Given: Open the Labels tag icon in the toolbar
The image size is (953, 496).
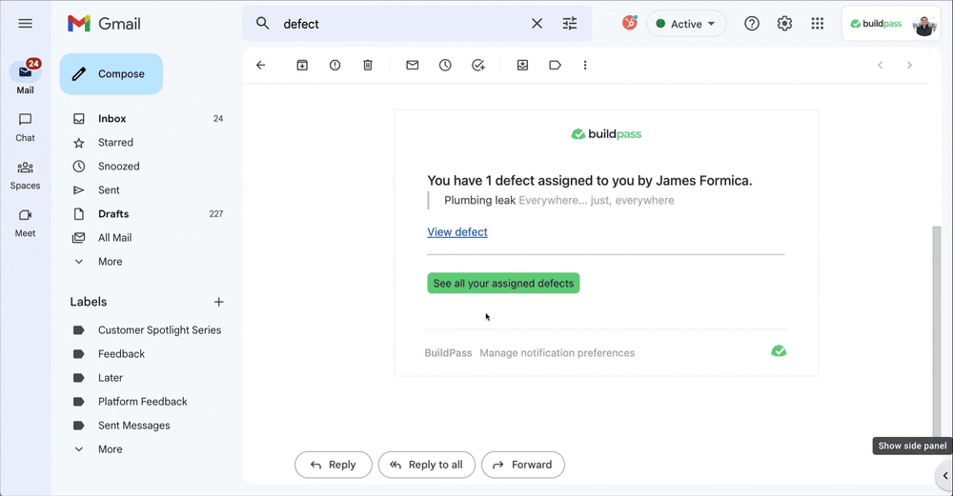Looking at the screenshot, I should 555,65.
